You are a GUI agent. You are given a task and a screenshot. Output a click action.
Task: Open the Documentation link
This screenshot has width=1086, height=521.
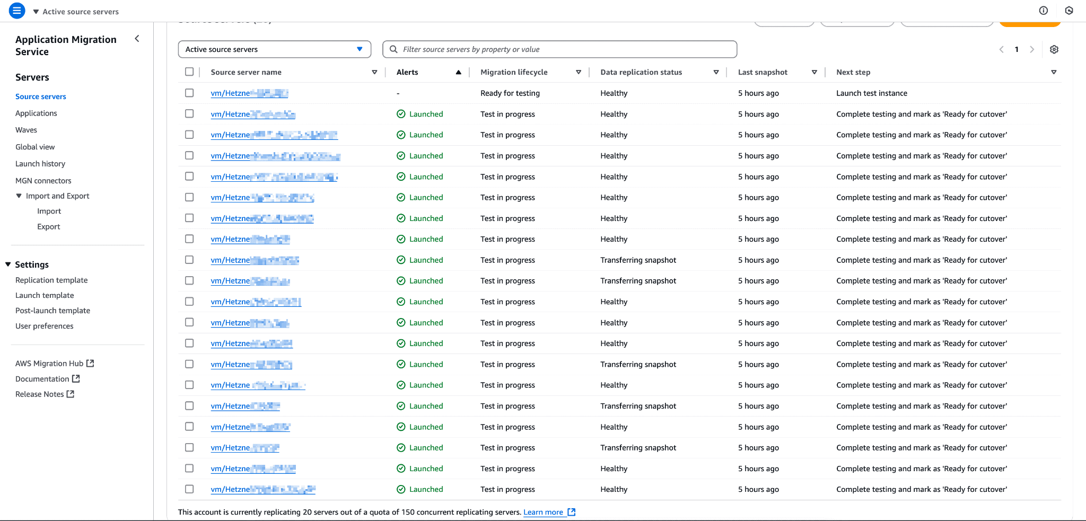42,378
